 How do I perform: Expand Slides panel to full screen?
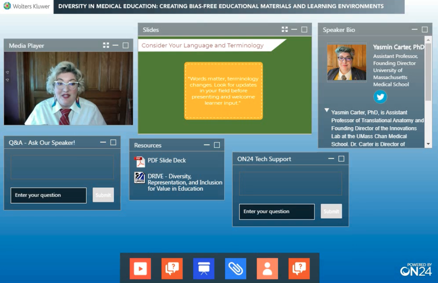pyautogui.click(x=285, y=30)
